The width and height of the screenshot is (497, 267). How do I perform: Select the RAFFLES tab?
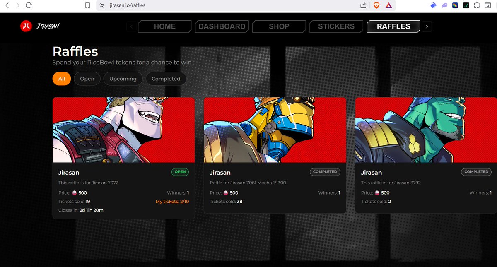coord(393,26)
